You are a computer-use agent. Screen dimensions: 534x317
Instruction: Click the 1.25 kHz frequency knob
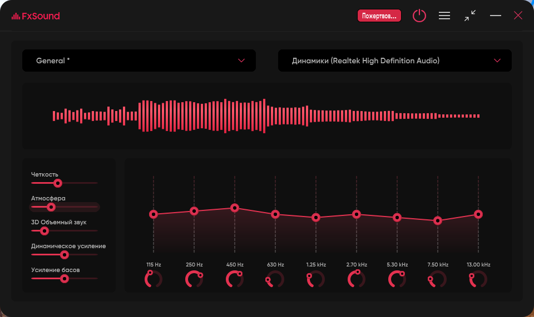click(x=316, y=279)
